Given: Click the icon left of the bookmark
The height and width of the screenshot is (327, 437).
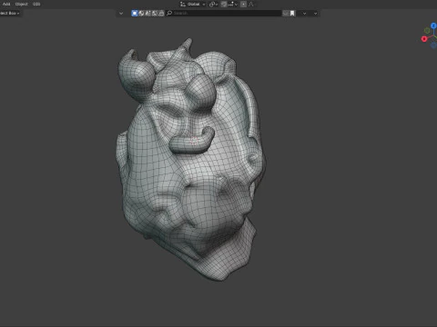Looking at the screenshot, I should pos(286,13).
